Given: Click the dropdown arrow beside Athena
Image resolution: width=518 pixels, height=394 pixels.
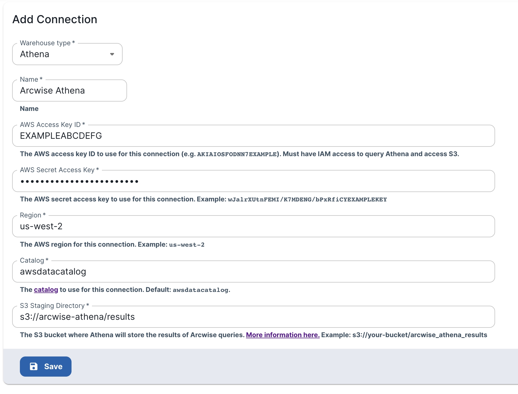Looking at the screenshot, I should (x=112, y=54).
